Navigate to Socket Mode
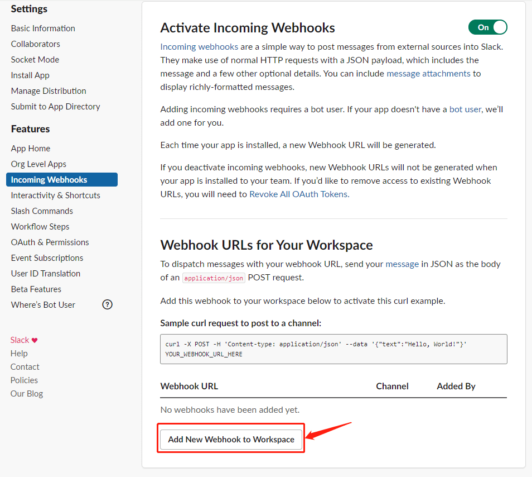The height and width of the screenshot is (477, 532). [35, 60]
